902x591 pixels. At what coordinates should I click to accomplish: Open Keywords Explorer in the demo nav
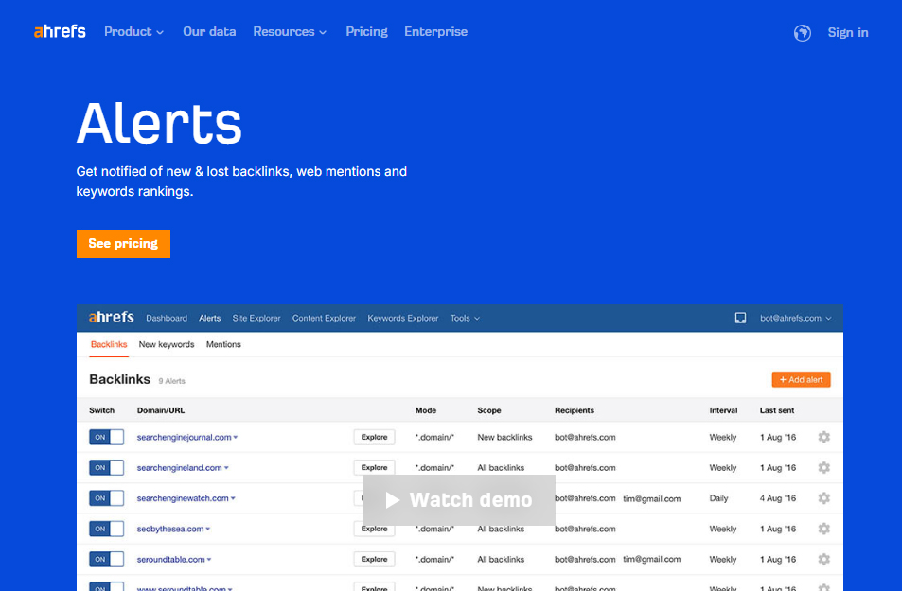(x=402, y=318)
